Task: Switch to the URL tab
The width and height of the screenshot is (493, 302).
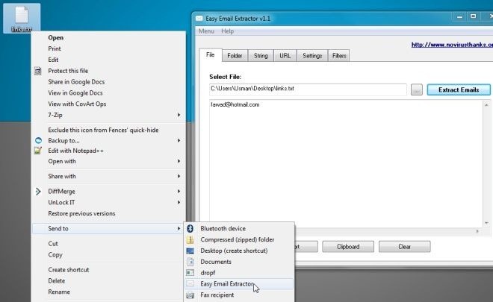Action: tap(285, 56)
